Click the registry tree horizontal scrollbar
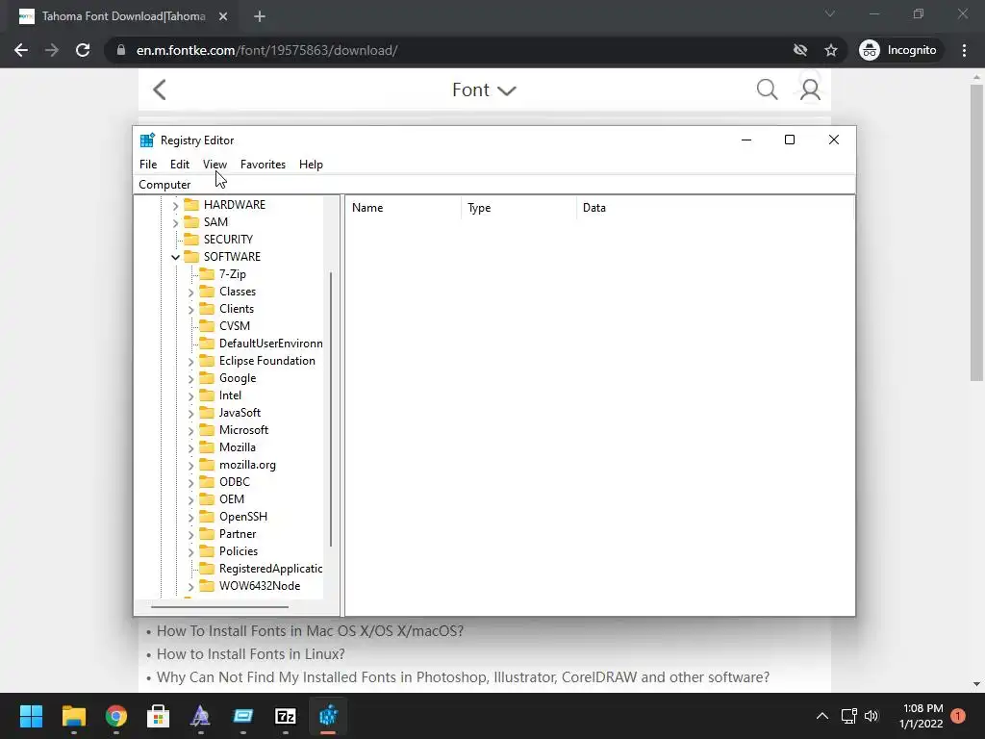 (220, 607)
